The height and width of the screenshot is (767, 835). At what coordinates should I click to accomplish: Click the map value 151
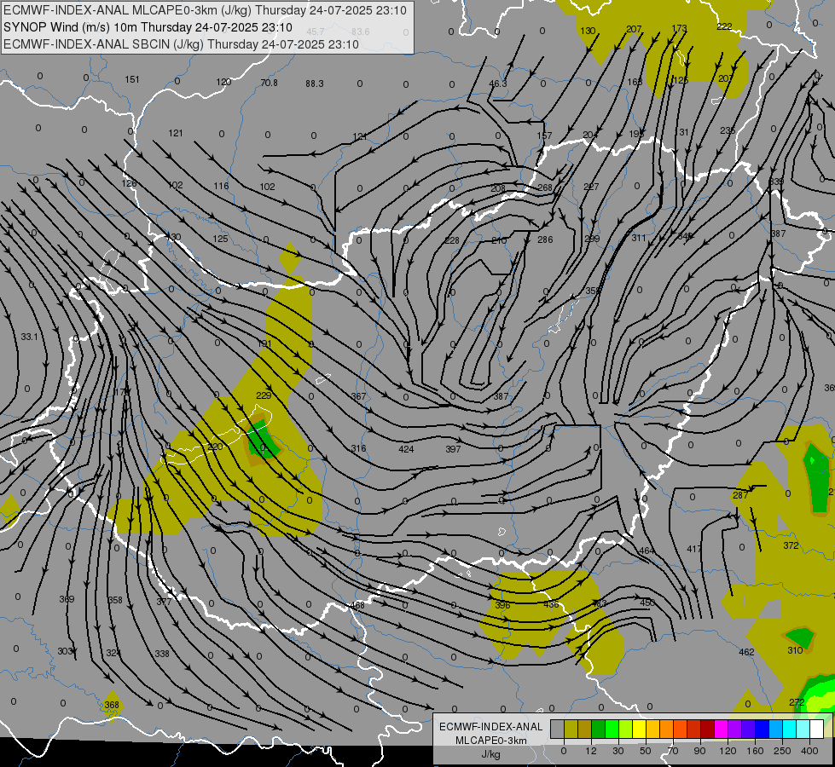pyautogui.click(x=132, y=80)
